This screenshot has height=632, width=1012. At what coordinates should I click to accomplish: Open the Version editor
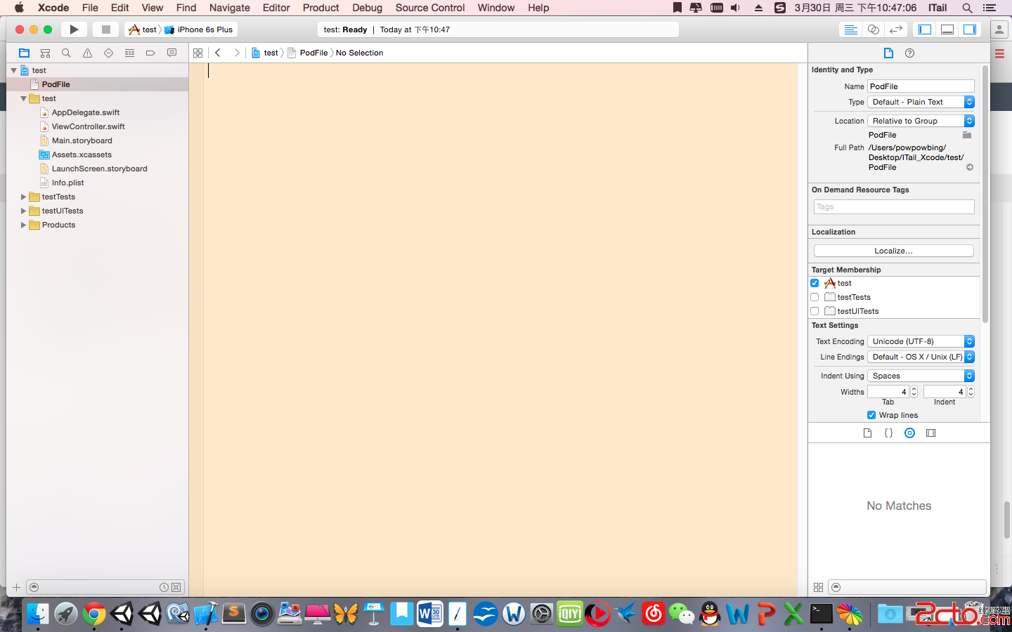pos(895,29)
